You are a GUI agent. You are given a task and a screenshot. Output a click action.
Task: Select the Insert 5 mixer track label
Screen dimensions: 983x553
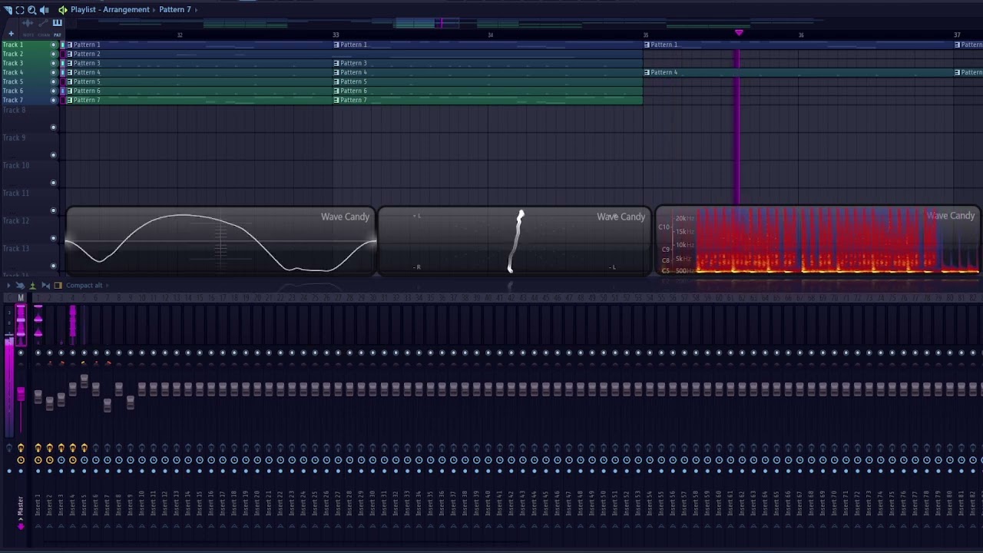click(84, 505)
